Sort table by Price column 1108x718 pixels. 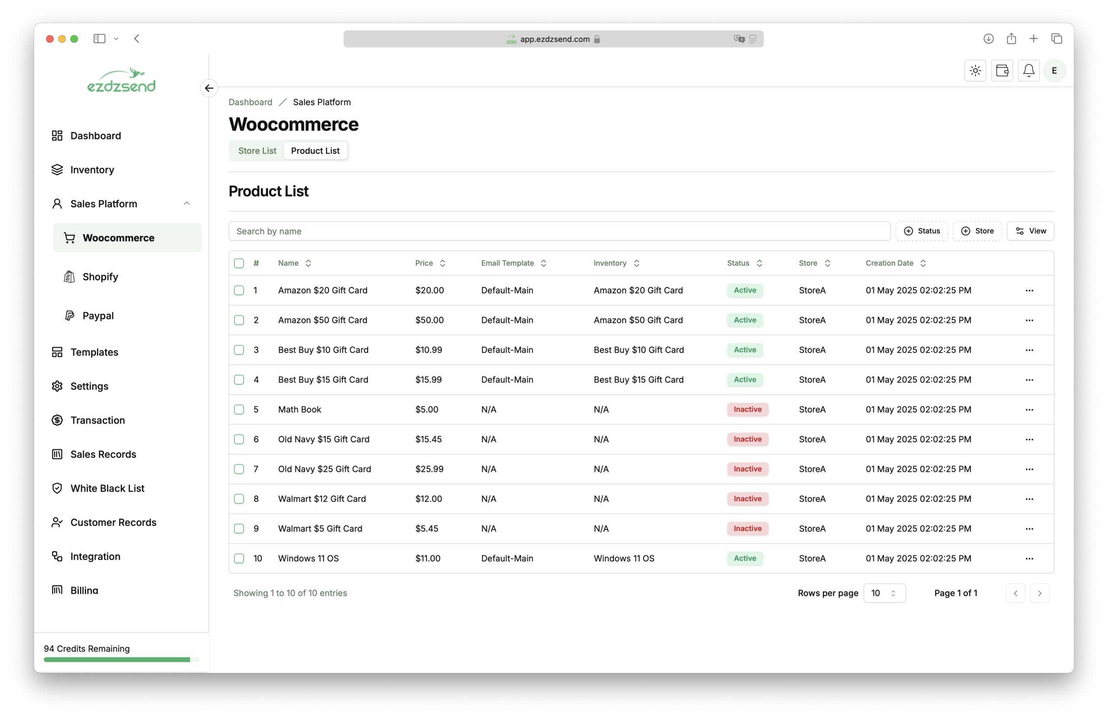[430, 263]
